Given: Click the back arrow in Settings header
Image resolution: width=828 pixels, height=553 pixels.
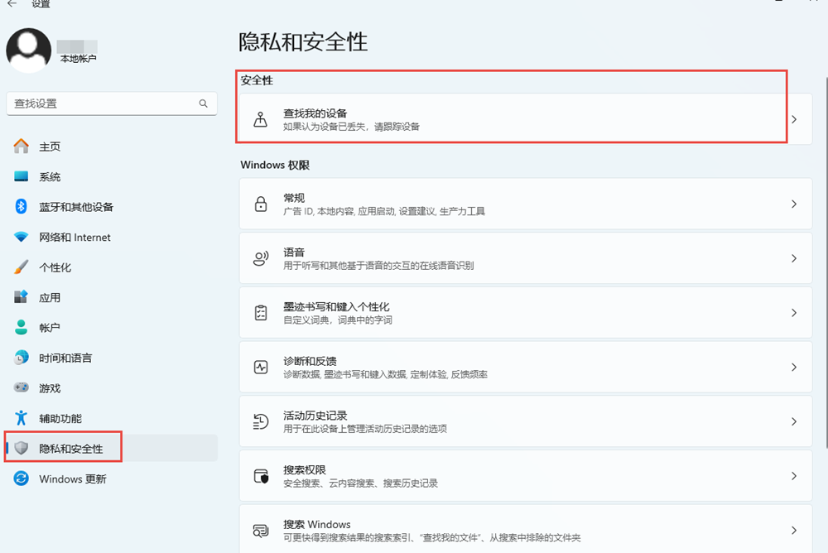Looking at the screenshot, I should click(x=12, y=3).
